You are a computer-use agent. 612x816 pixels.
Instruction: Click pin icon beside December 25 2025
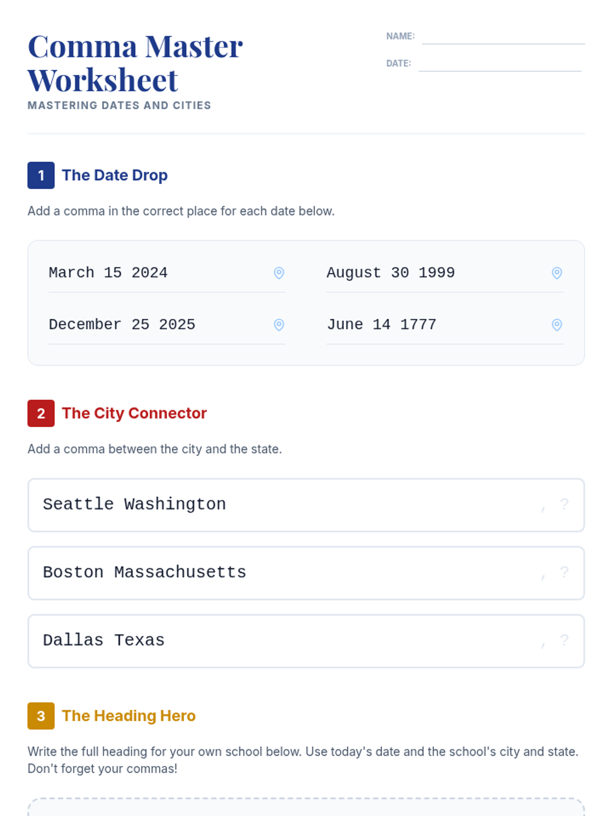click(279, 325)
